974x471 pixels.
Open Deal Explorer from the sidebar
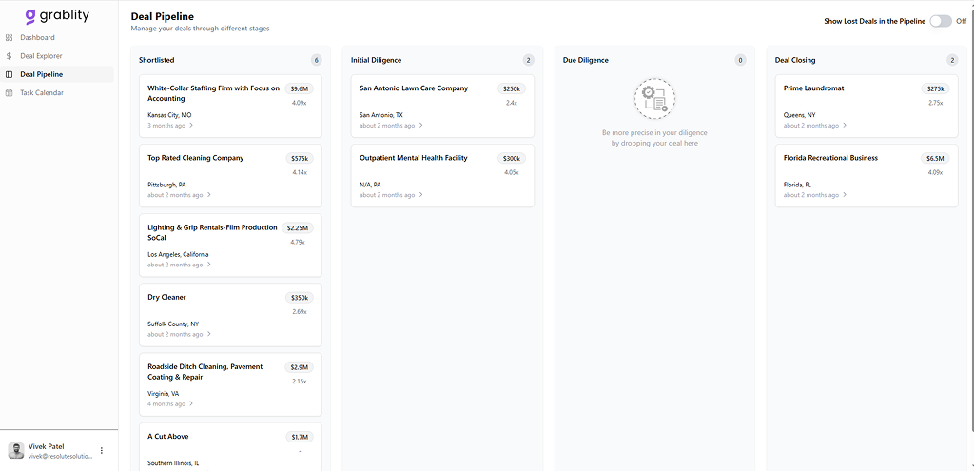click(x=41, y=56)
